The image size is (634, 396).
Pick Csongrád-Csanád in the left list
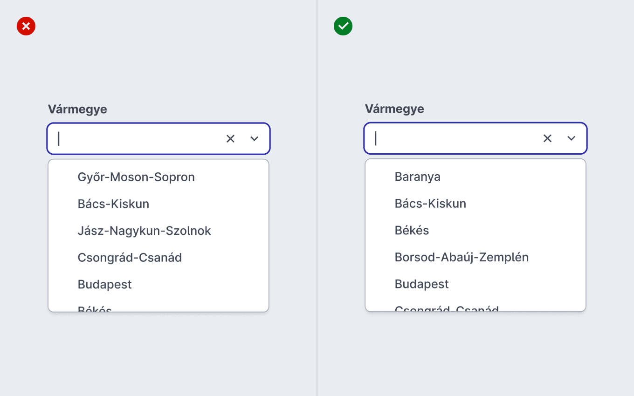point(158,258)
